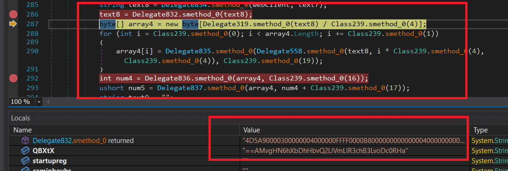The height and width of the screenshot is (171, 508).
Task: Sort locals by the Name column header
Action: pyautogui.click(x=23, y=130)
